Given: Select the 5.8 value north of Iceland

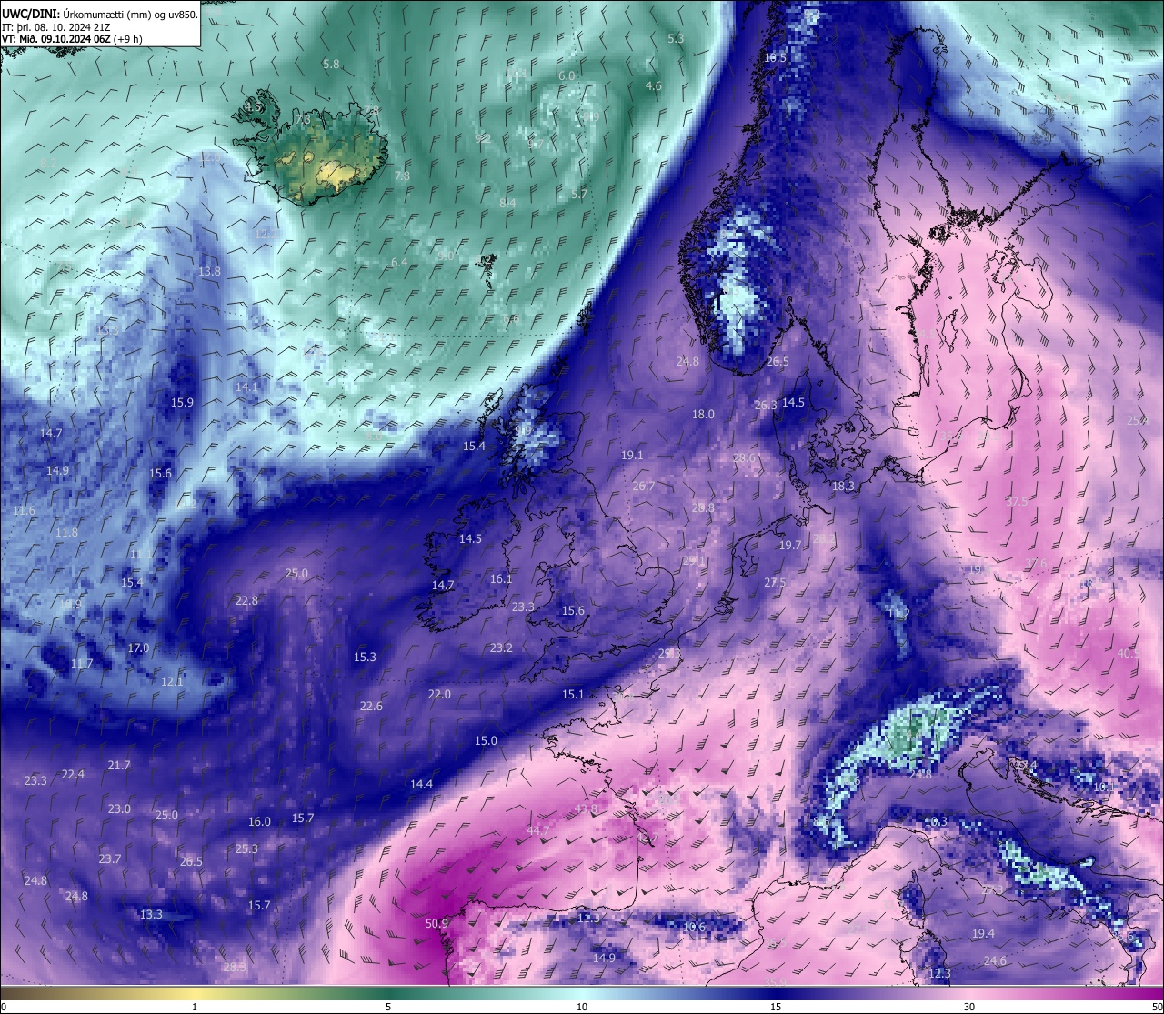Looking at the screenshot, I should point(331,64).
